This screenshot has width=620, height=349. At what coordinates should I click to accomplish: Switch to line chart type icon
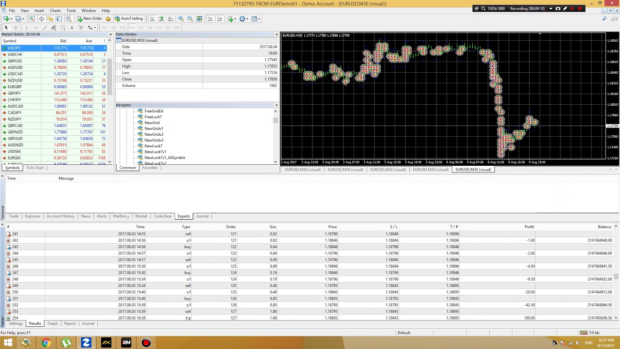pyautogui.click(x=170, y=18)
